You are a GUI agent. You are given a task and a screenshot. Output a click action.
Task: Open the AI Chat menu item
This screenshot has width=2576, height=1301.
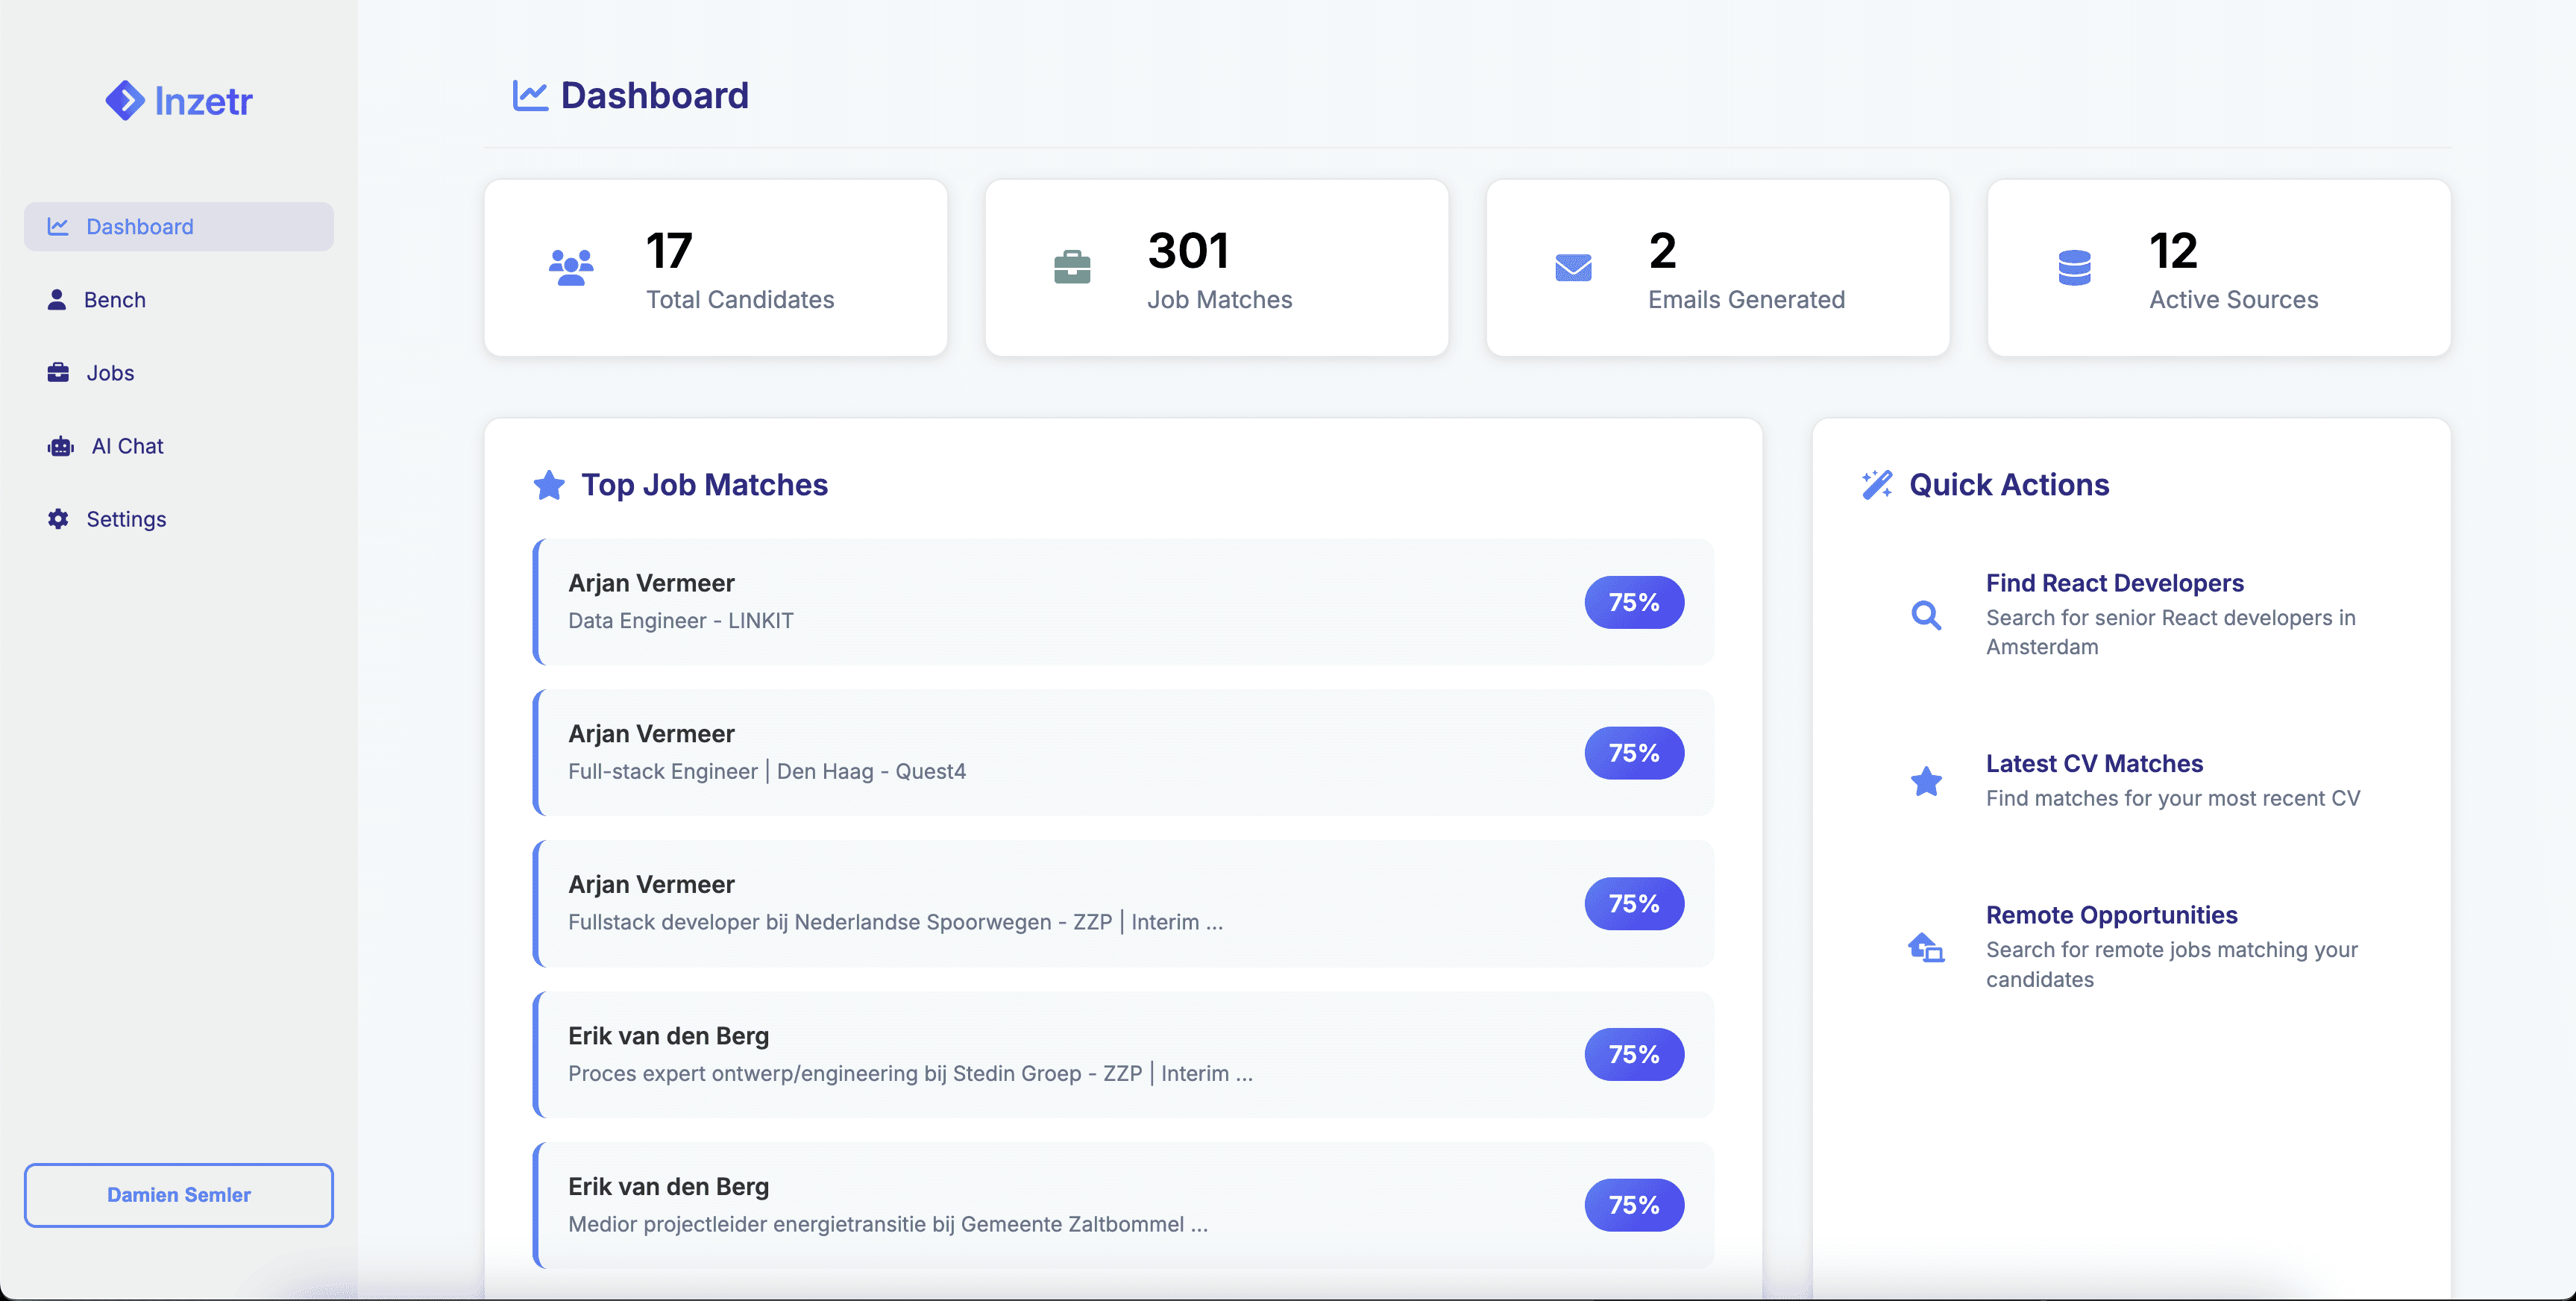coord(127,446)
